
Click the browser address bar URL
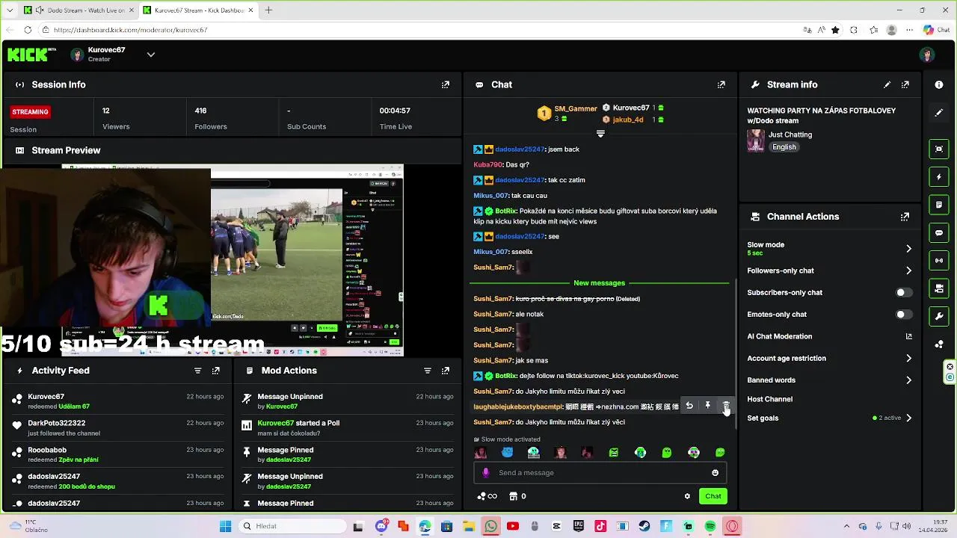pyautogui.click(x=130, y=30)
